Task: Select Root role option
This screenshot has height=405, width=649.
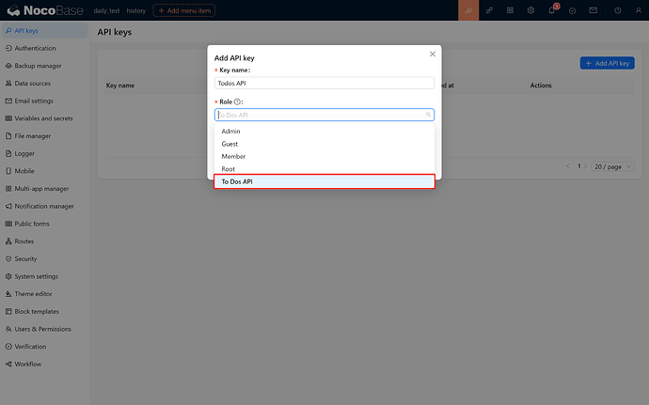Action: [x=324, y=169]
